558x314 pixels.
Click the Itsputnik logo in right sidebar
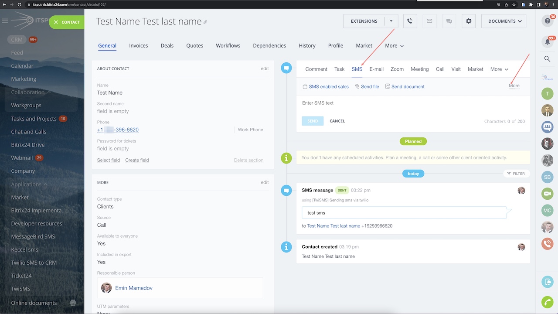(548, 77)
